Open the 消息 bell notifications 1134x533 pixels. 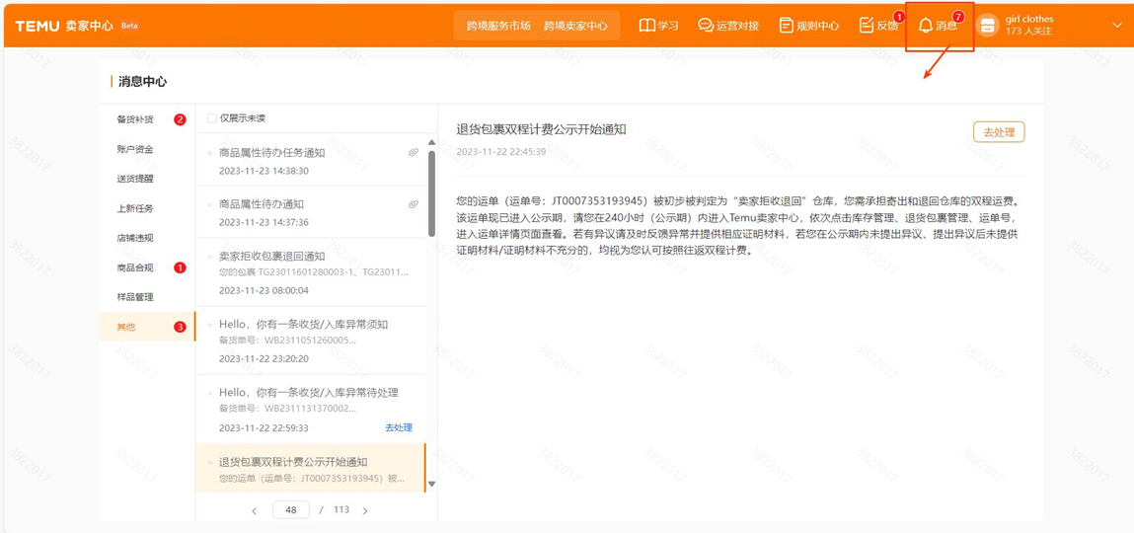pos(926,26)
